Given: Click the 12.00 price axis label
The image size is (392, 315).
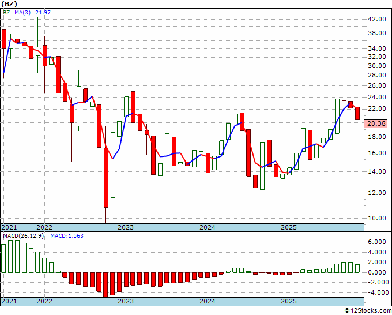Looking at the screenshot, I should pyautogui.click(x=377, y=193).
